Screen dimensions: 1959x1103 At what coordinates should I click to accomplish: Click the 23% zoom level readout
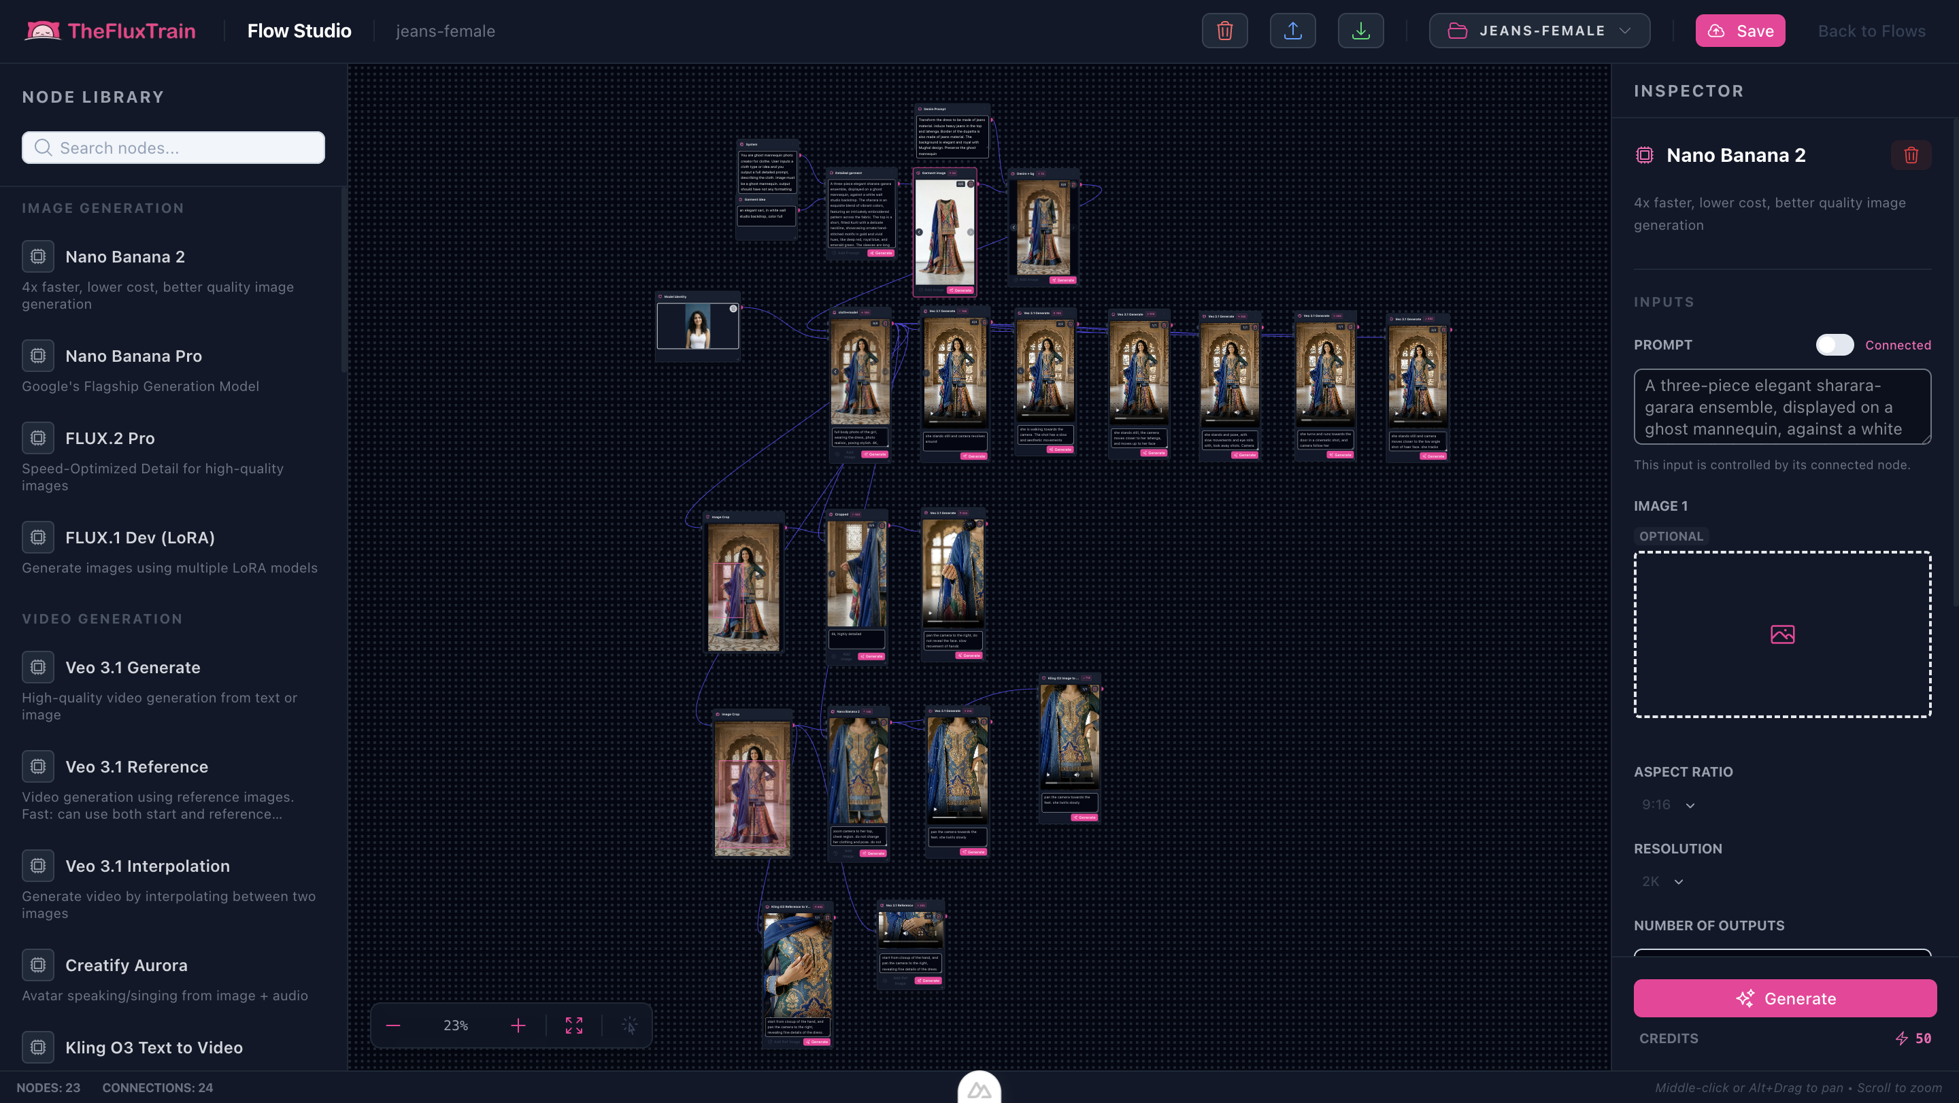(456, 1025)
